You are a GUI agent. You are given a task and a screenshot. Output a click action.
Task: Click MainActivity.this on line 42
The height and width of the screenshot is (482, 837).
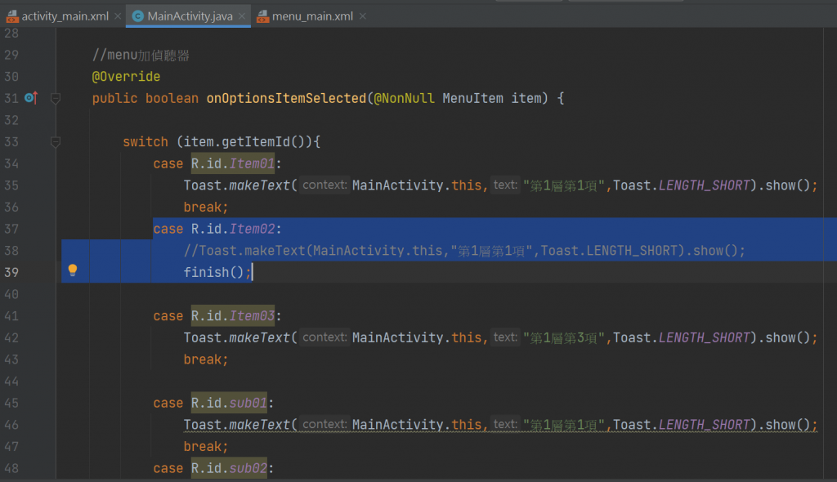[417, 337]
